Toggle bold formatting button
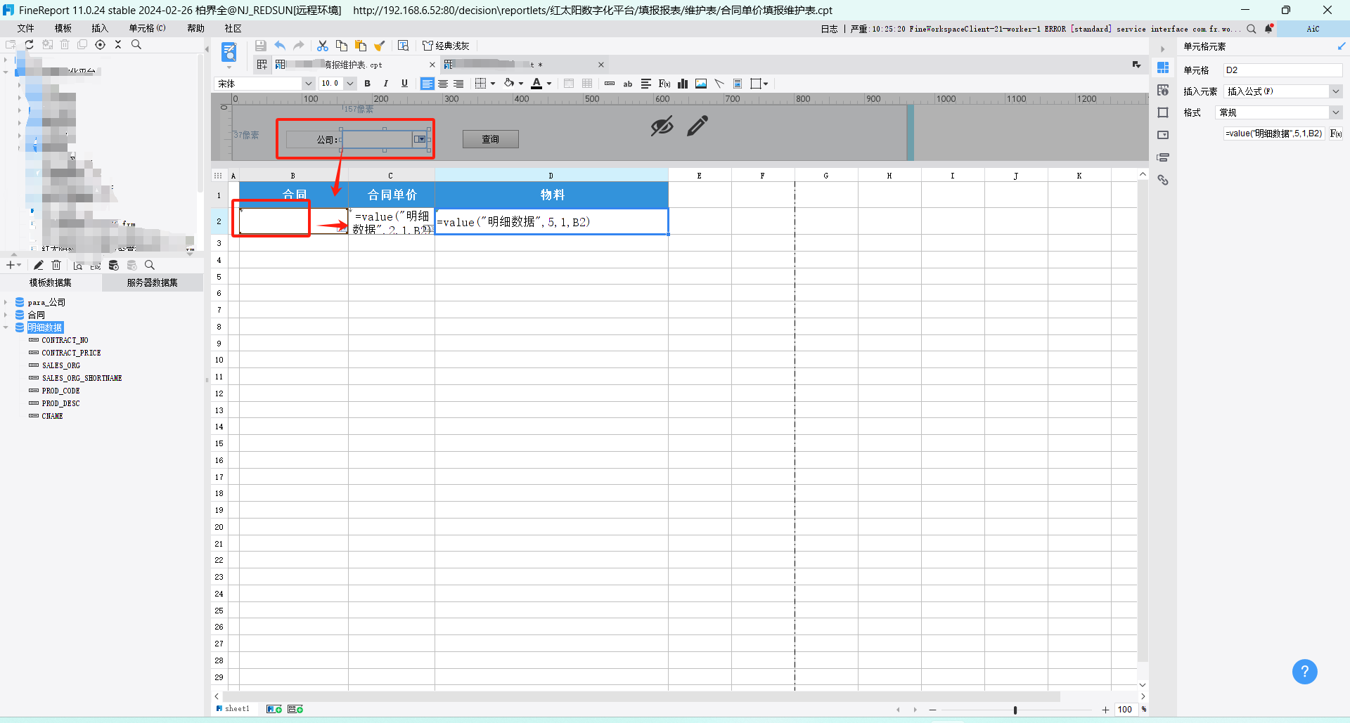 click(x=368, y=84)
